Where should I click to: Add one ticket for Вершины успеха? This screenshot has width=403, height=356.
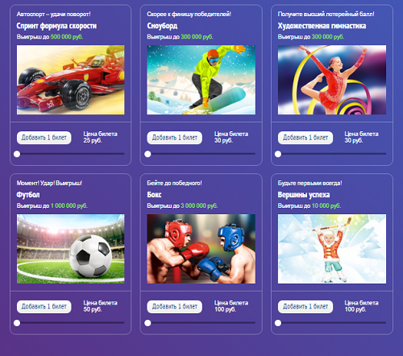click(305, 307)
